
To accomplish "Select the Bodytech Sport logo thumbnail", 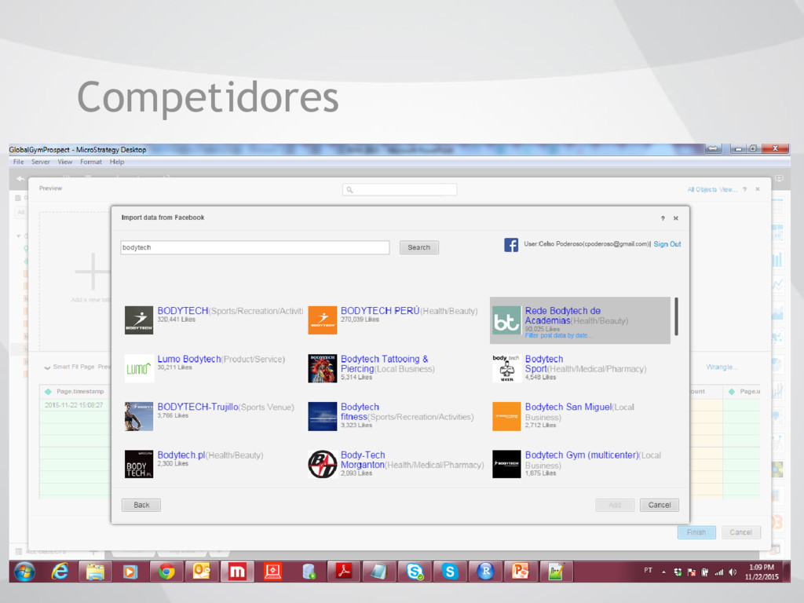I will 506,368.
